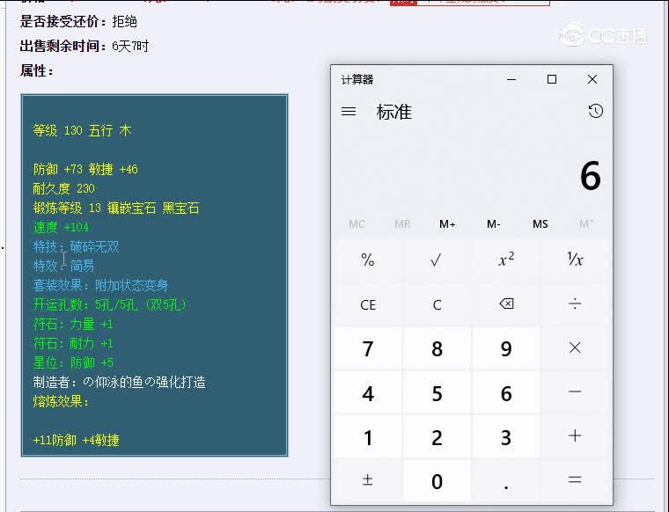This screenshot has height=512, width=669.
Task: Click digit 1 on the calculator
Action: point(368,435)
